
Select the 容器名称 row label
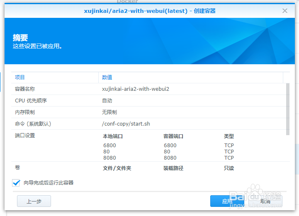point(25,89)
